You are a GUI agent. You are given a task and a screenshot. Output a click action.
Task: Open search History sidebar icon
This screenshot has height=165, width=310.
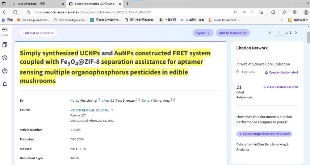pyautogui.click(x=5, y=58)
